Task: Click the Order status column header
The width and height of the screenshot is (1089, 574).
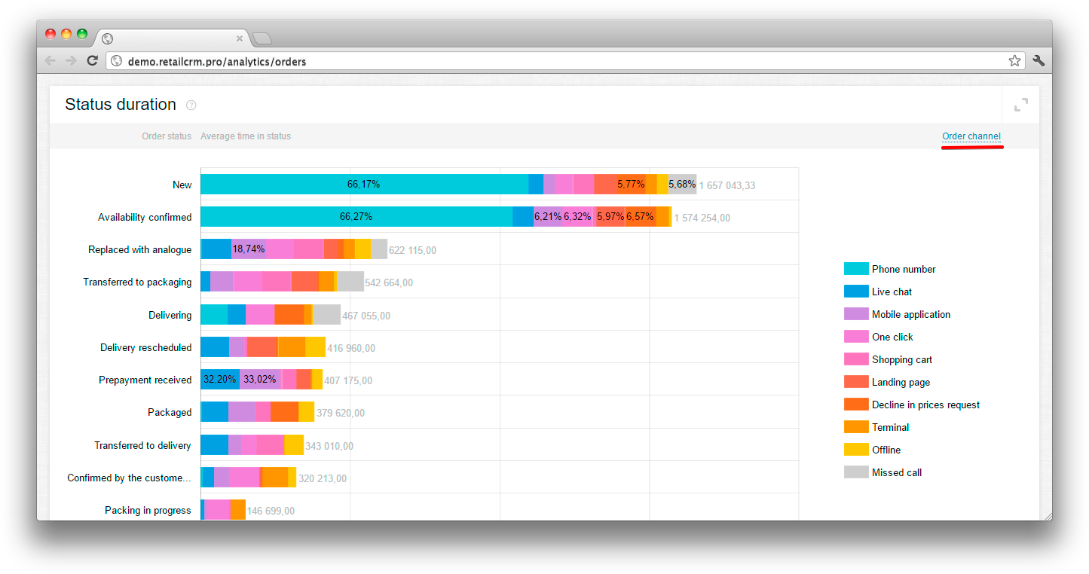Action: point(167,136)
